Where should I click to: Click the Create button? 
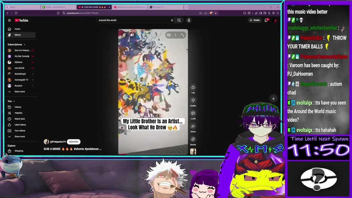(254, 20)
